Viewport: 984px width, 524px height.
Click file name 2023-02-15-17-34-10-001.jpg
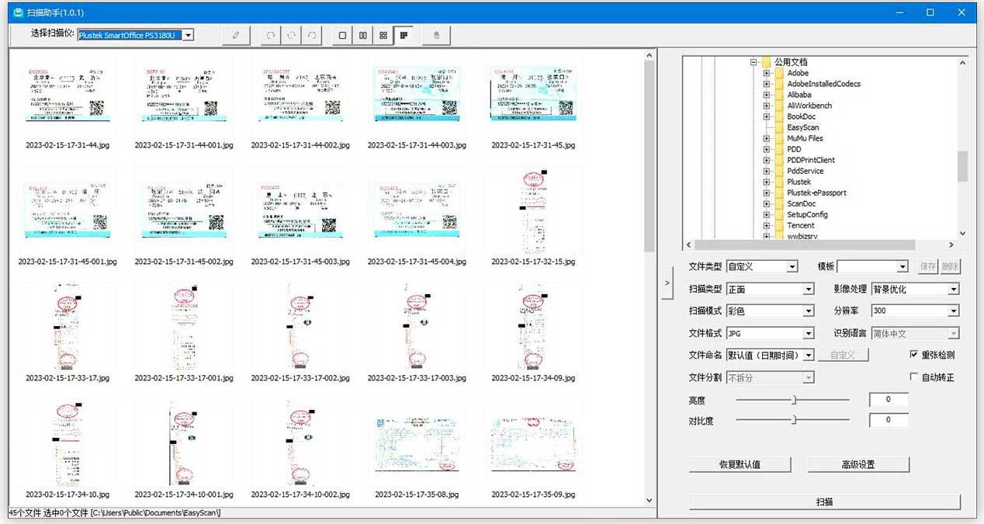(x=184, y=495)
